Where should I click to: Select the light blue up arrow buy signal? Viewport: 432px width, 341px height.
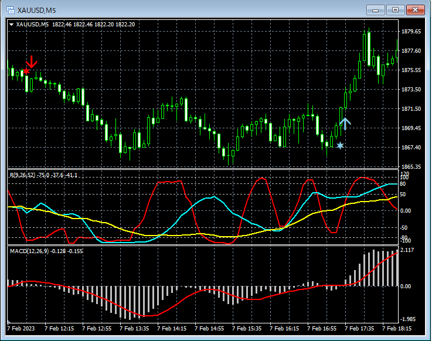click(345, 123)
